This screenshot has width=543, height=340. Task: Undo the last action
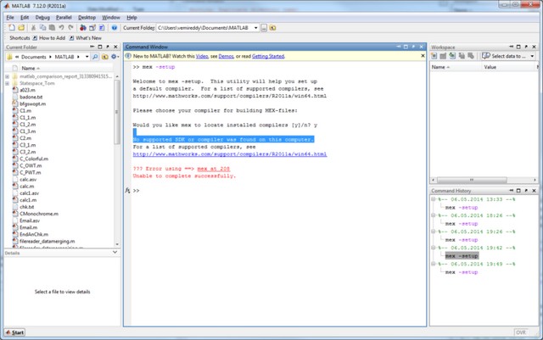pyautogui.click(x=61, y=28)
